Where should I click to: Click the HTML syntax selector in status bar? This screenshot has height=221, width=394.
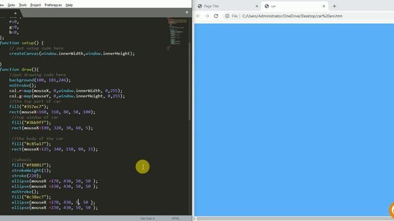[x=175, y=219]
